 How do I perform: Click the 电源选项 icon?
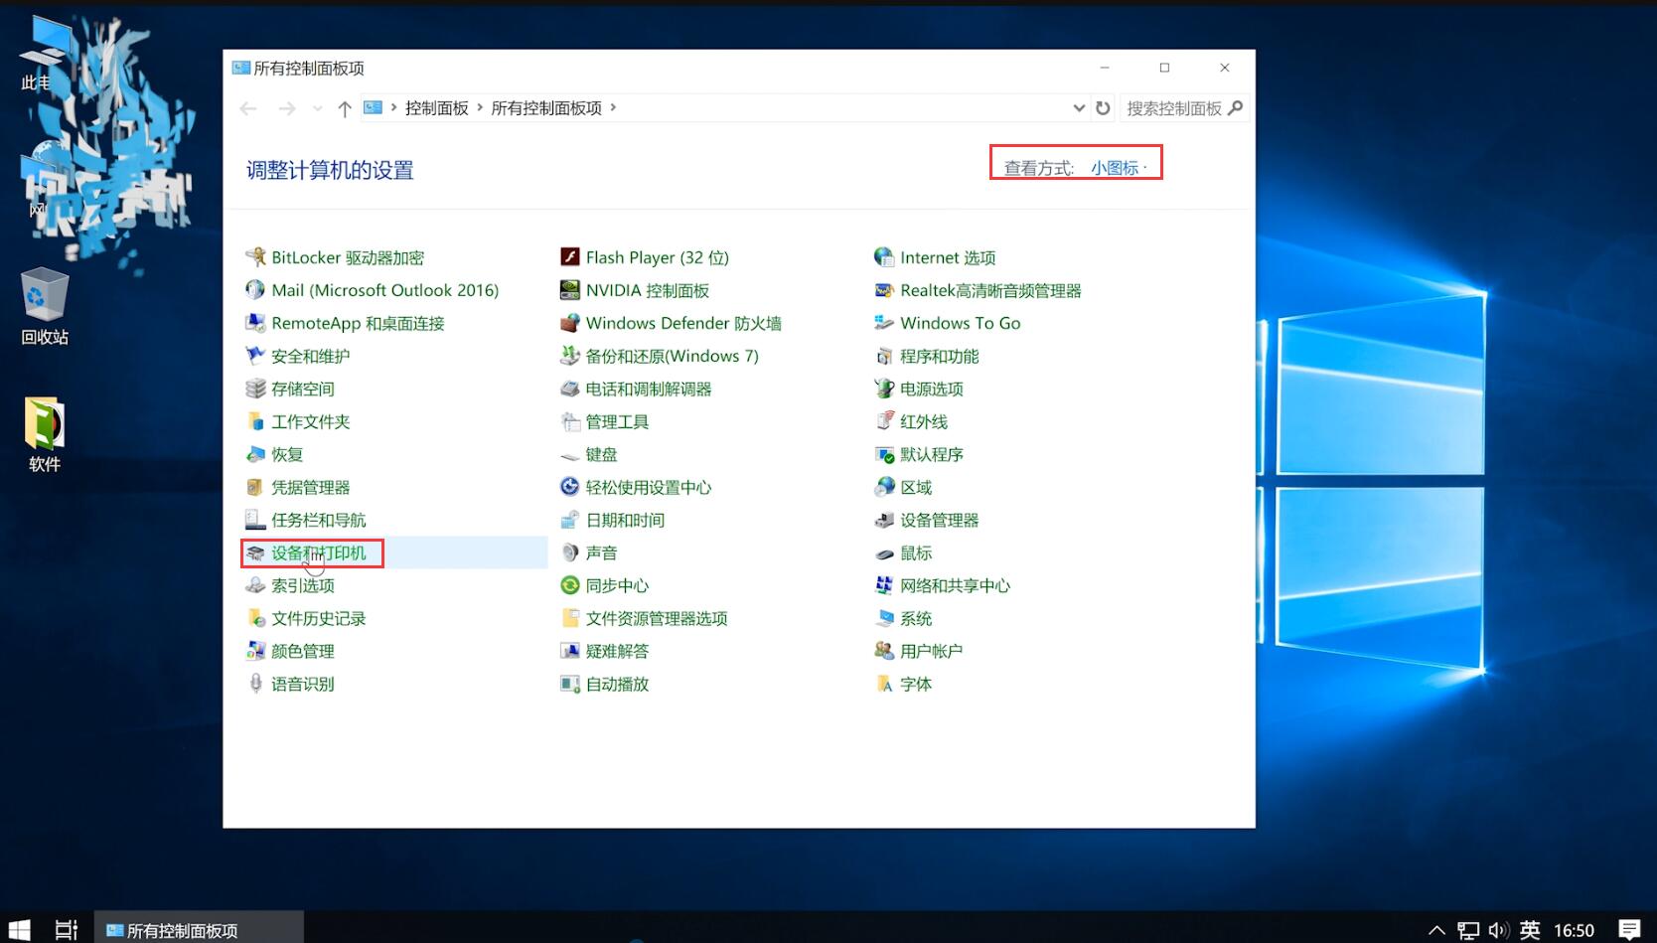[884, 389]
